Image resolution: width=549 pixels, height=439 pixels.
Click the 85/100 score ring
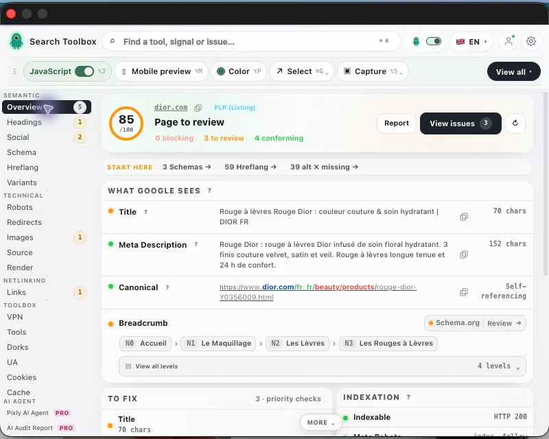[126, 123]
